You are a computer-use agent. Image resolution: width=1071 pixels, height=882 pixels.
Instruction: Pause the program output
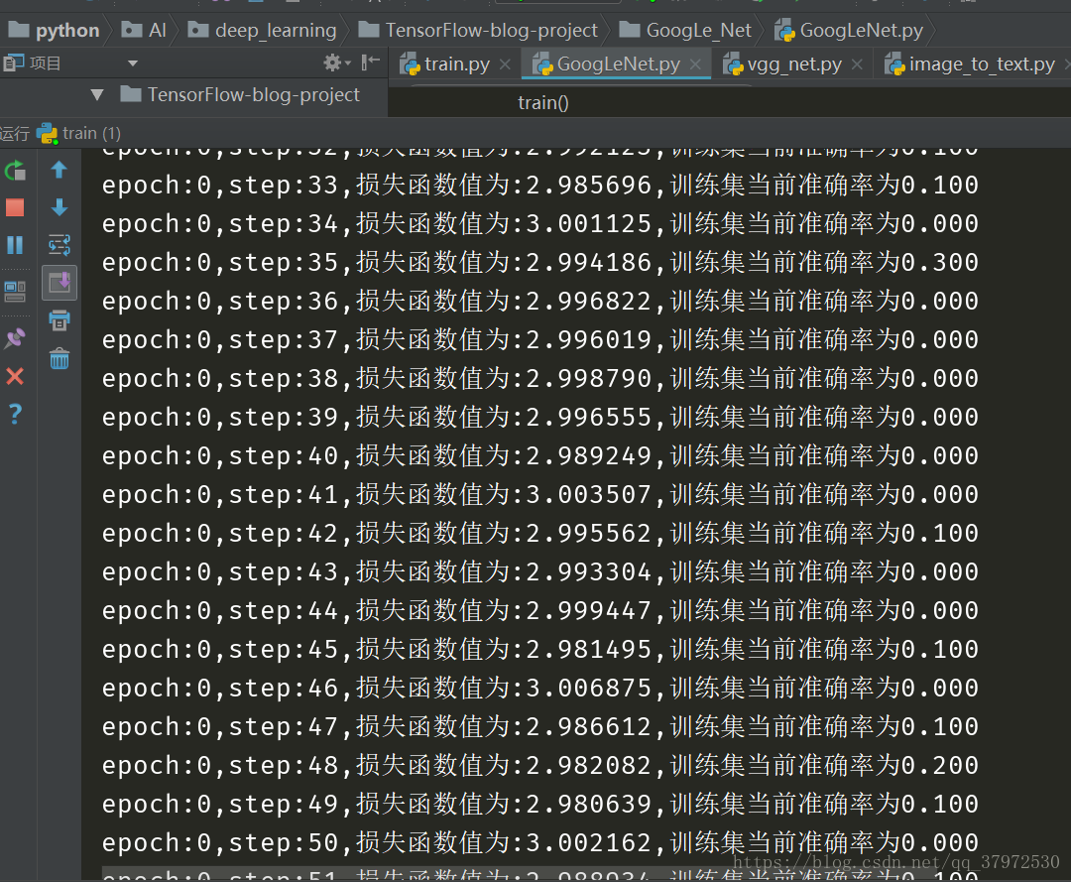click(x=15, y=245)
